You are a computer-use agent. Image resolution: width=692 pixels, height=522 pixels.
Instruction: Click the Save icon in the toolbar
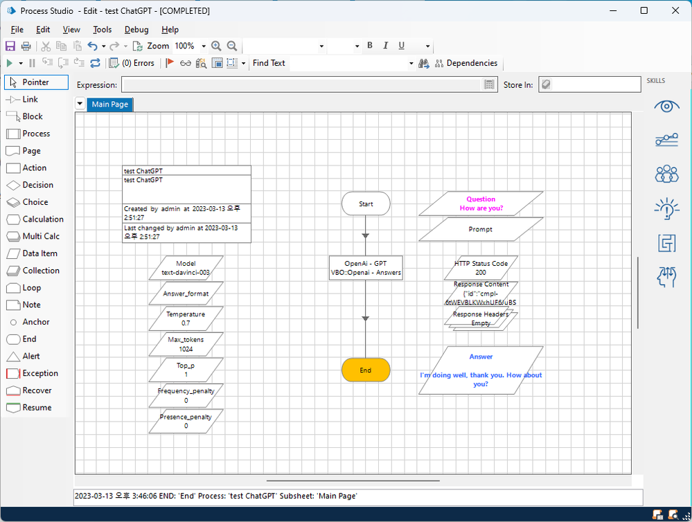(10, 46)
